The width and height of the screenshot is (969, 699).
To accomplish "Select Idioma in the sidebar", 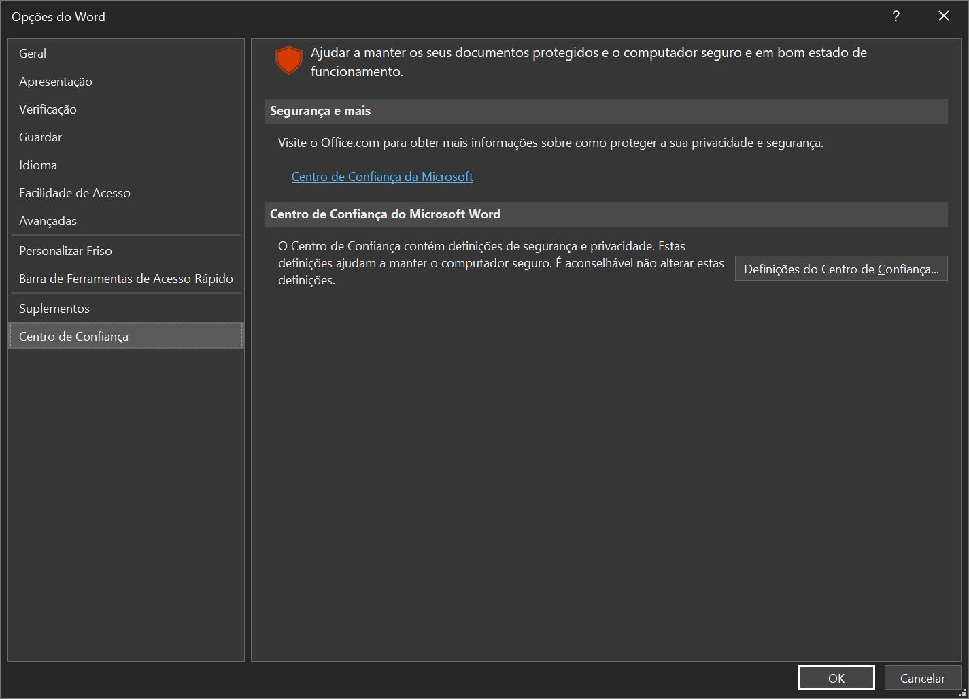I will 126,165.
